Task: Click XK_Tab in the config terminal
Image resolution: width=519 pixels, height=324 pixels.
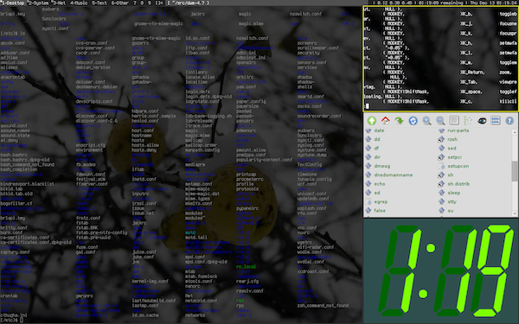Action: (468, 82)
